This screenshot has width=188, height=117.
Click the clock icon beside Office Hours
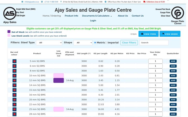[105, 2]
